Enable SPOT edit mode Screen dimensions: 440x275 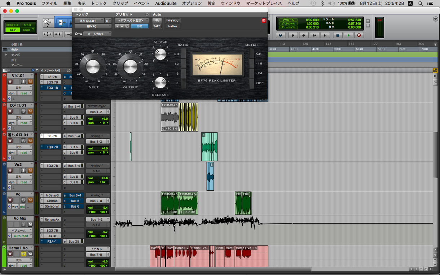[28, 25]
